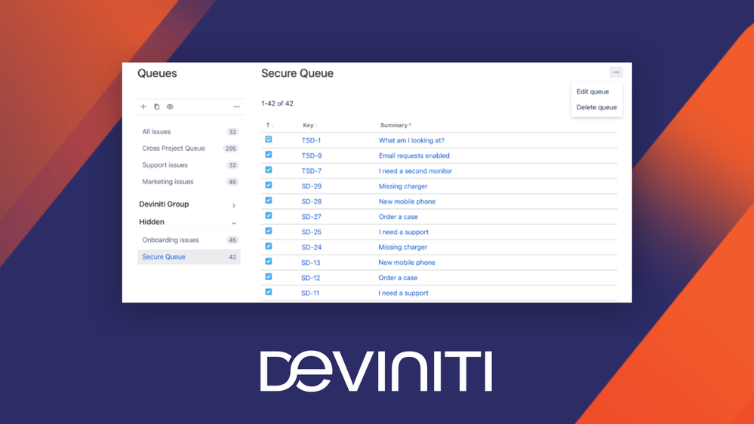Click the 42 count badge for Secure Queue
Screen dimensions: 754x424
(x=232, y=257)
